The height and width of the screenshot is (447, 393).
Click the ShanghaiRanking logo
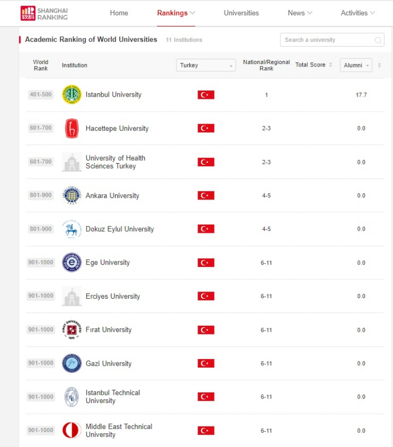pyautogui.click(x=44, y=13)
